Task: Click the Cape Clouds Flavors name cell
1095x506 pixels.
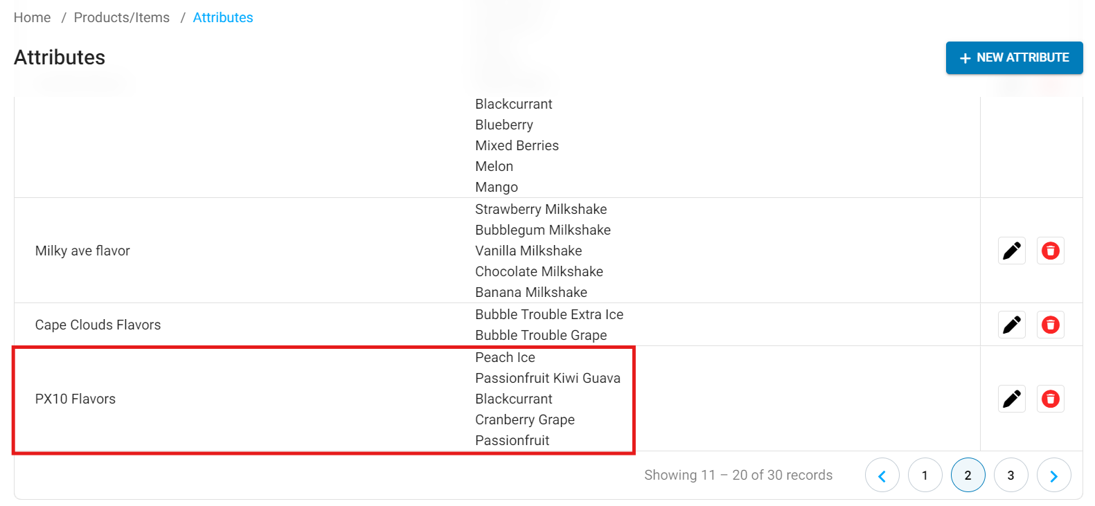Action: 98,325
